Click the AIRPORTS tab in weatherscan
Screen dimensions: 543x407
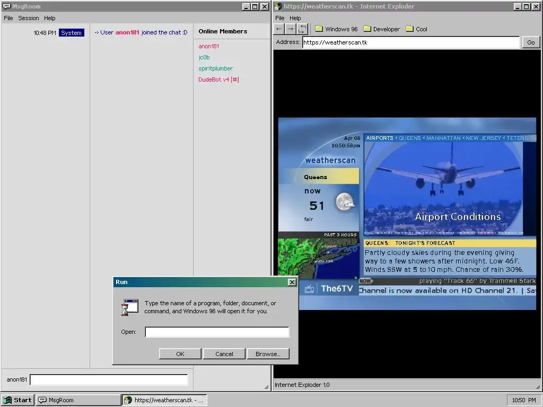(x=380, y=138)
